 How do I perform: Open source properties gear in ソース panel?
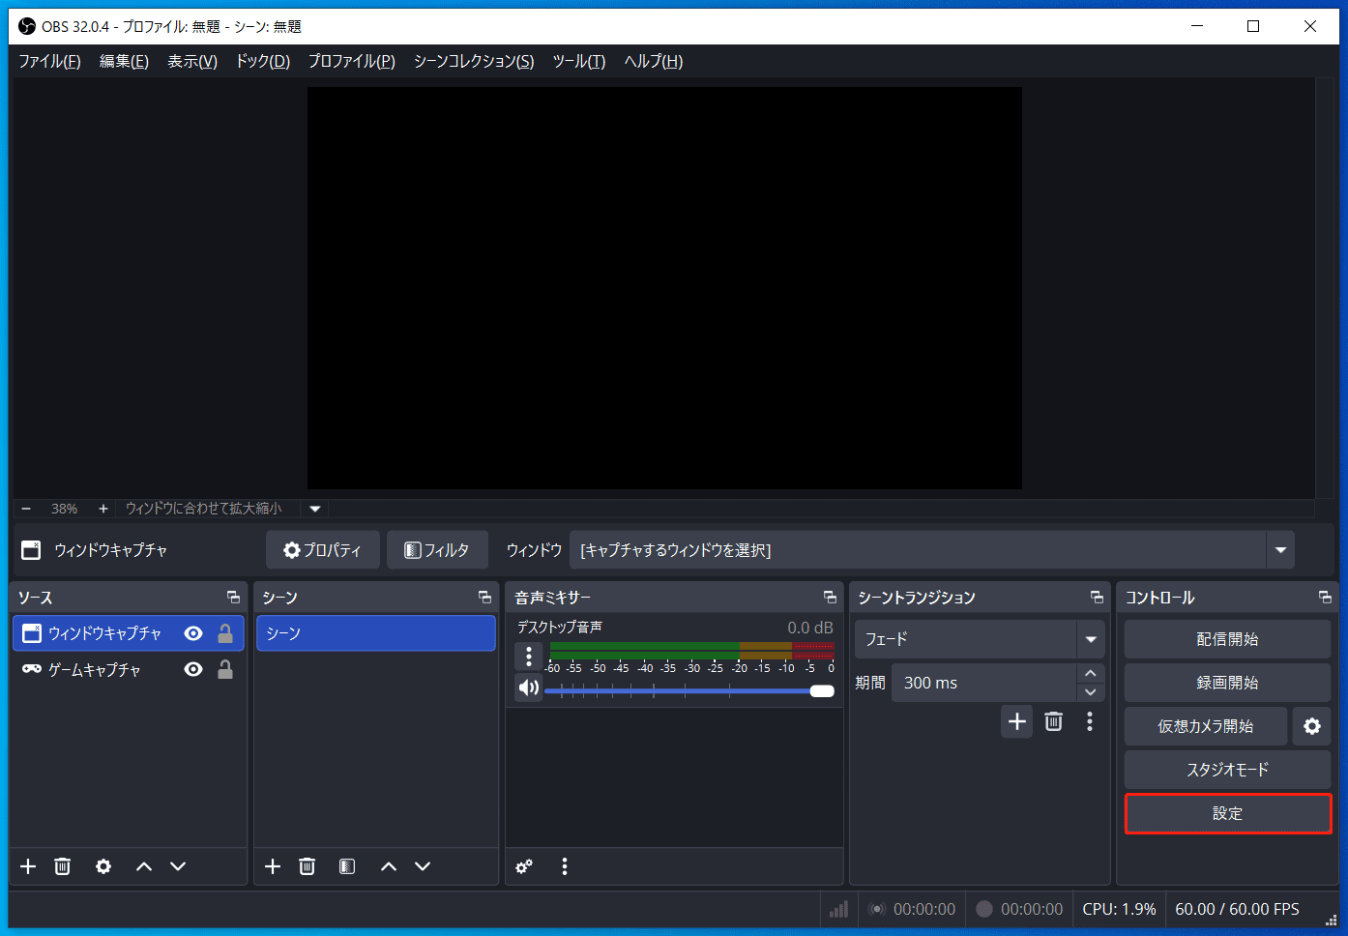click(103, 866)
